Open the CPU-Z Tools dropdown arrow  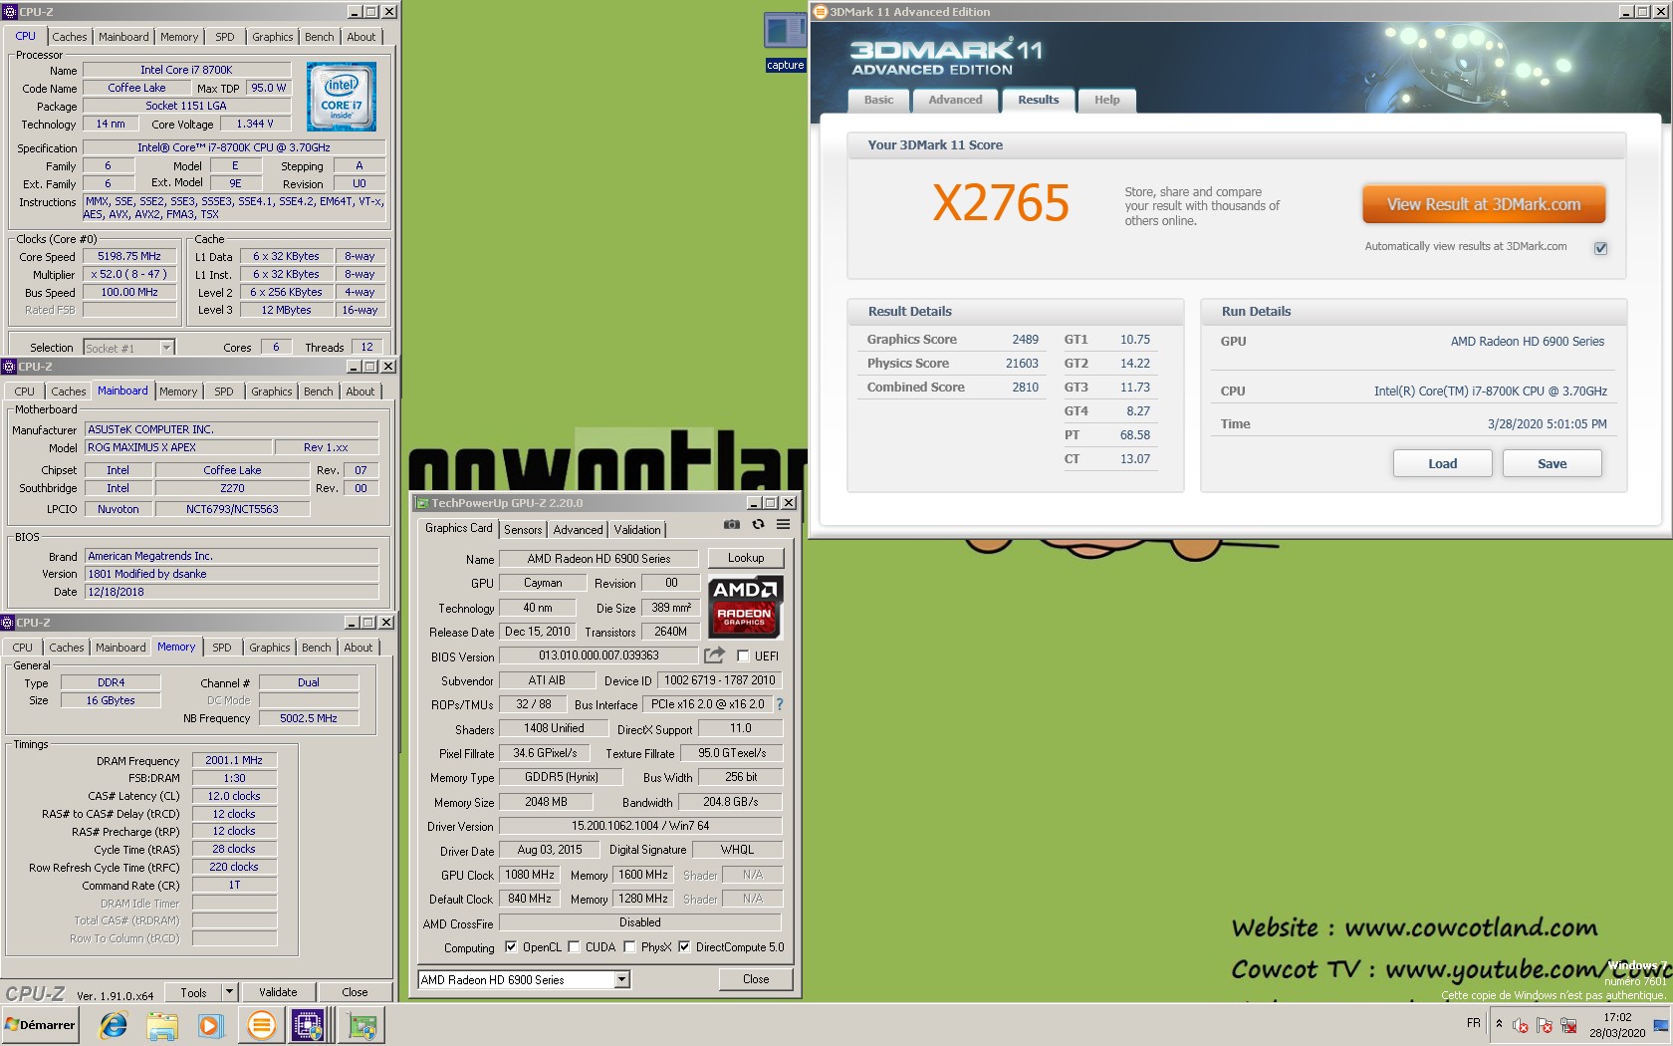click(230, 992)
